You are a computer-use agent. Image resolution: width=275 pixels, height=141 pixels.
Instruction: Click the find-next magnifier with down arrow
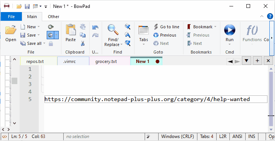128,27
